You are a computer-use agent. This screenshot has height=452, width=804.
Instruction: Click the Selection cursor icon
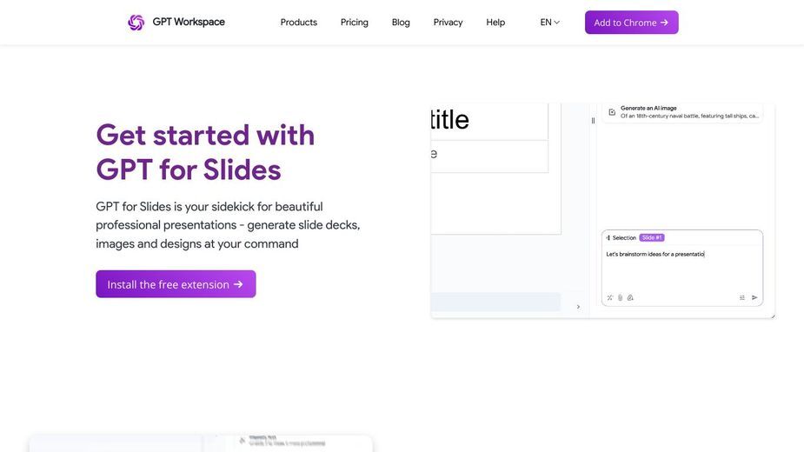[x=608, y=237]
